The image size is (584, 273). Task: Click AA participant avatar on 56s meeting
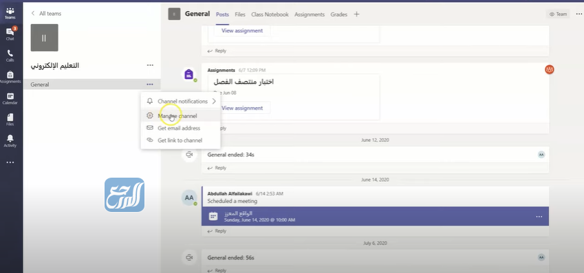(x=541, y=257)
